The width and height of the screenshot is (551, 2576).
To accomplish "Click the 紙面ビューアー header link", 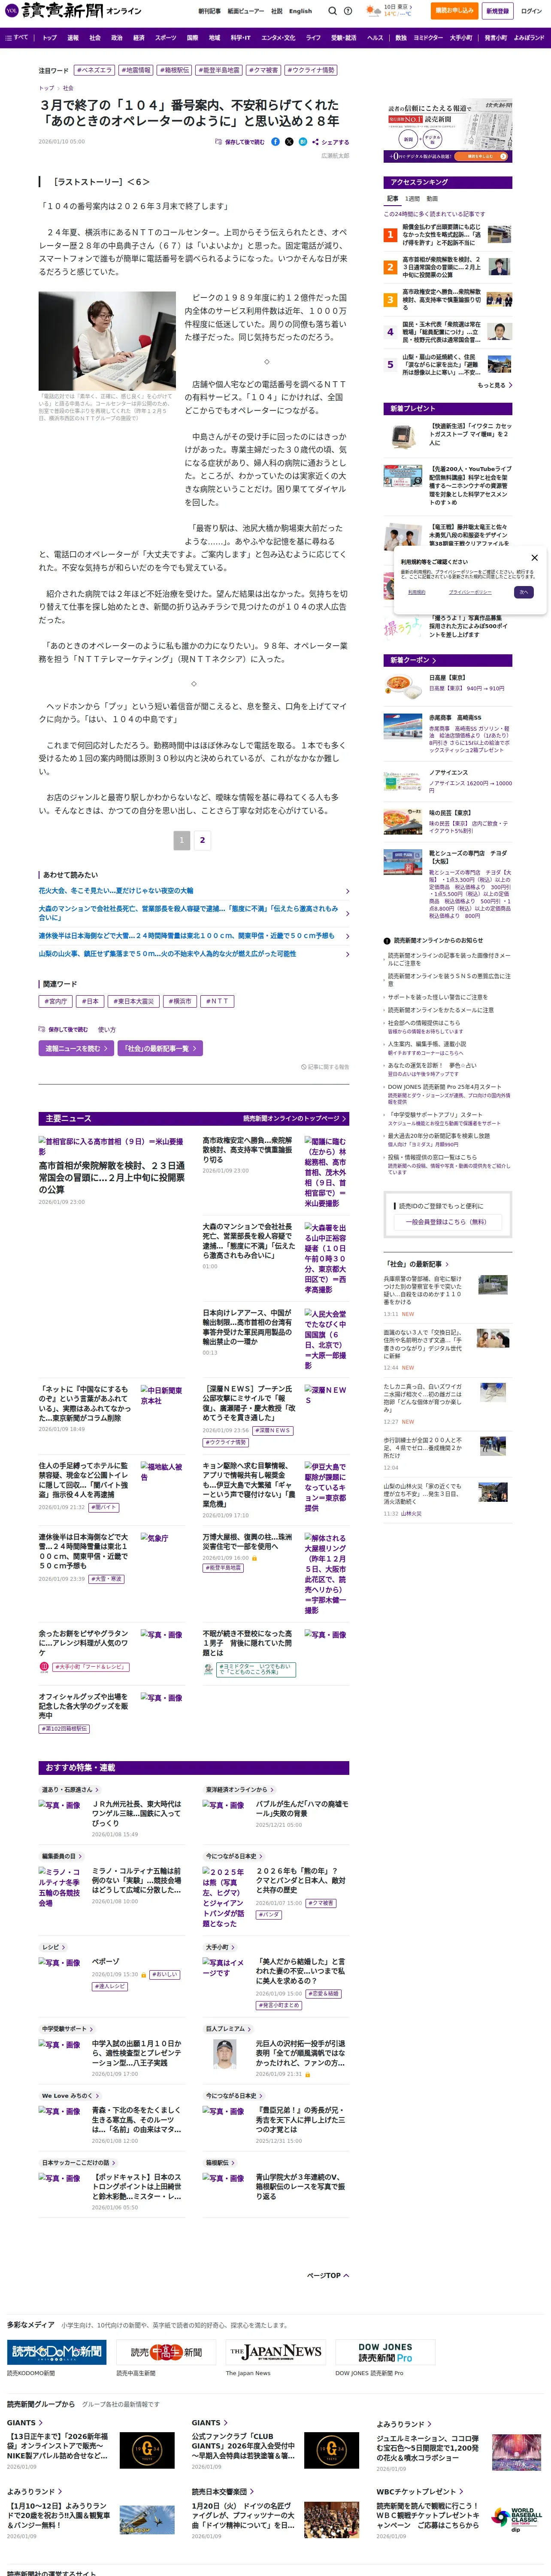I will tap(245, 11).
